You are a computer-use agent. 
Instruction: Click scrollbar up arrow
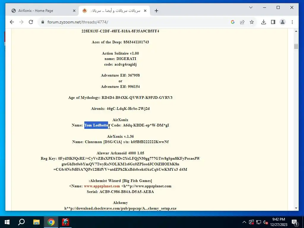(296, 31)
